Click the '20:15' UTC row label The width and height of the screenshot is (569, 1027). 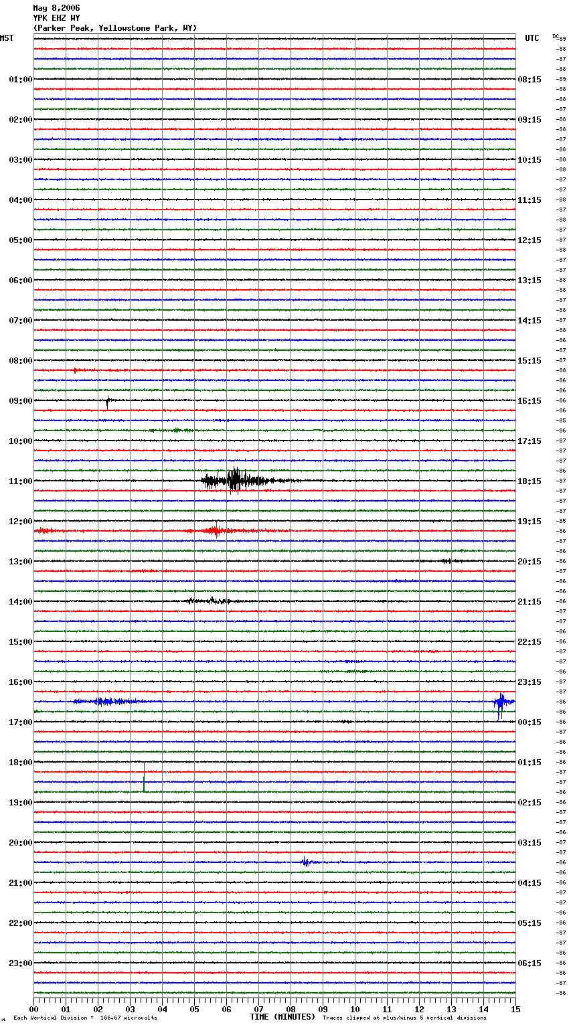(x=530, y=562)
